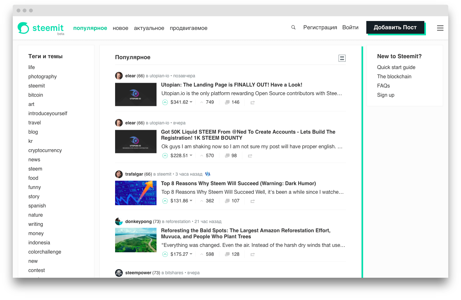
Task: Click steempower's avatar
Action: coord(119,273)
